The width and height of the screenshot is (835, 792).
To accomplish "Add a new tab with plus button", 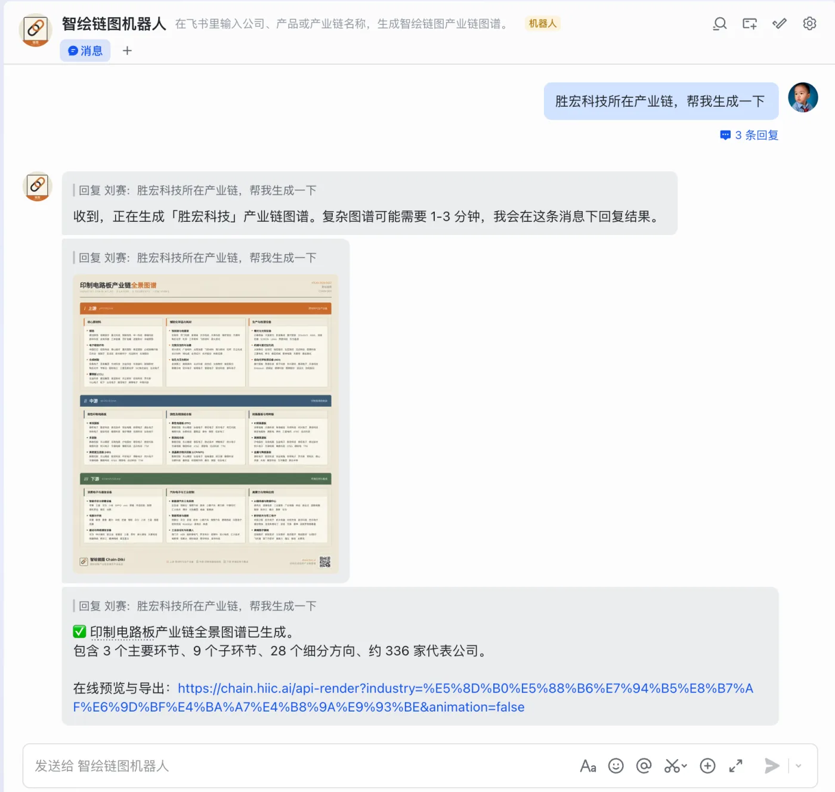I will coord(127,51).
